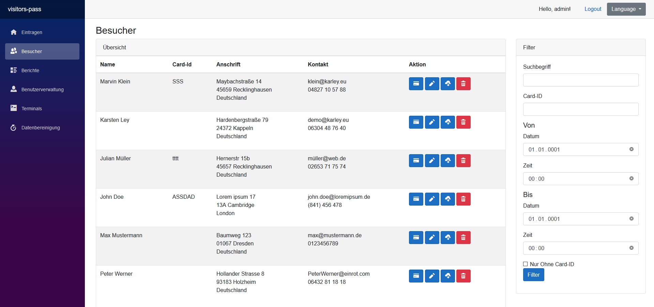Click upload cloud icon for Max Mustermann
The height and width of the screenshot is (307, 654).
tap(448, 238)
